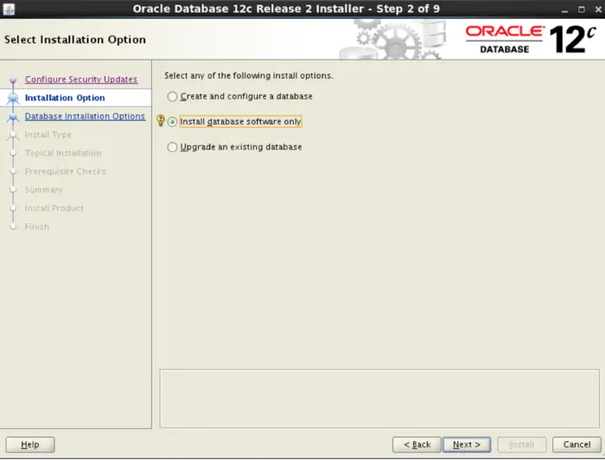Click the Summary step label
The width and height of the screenshot is (605, 460).
click(x=43, y=190)
